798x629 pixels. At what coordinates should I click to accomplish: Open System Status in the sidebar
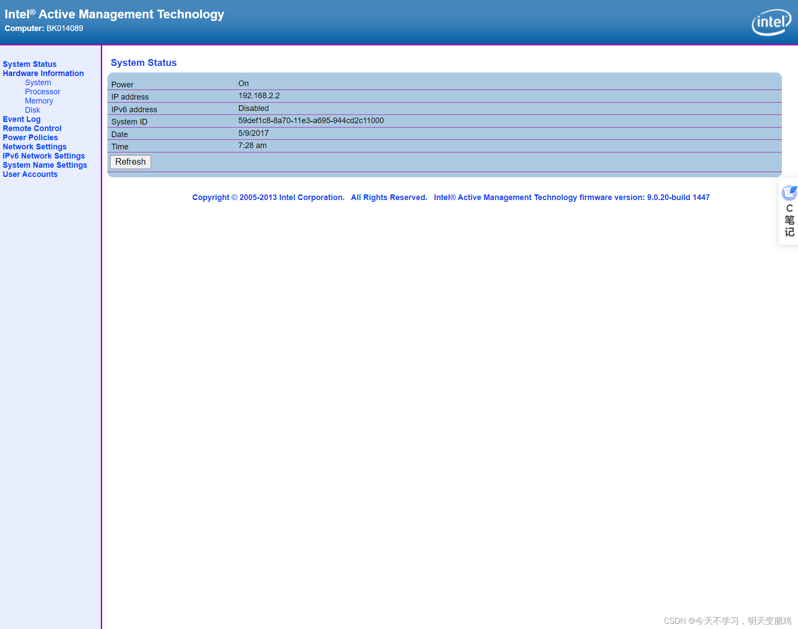point(30,64)
